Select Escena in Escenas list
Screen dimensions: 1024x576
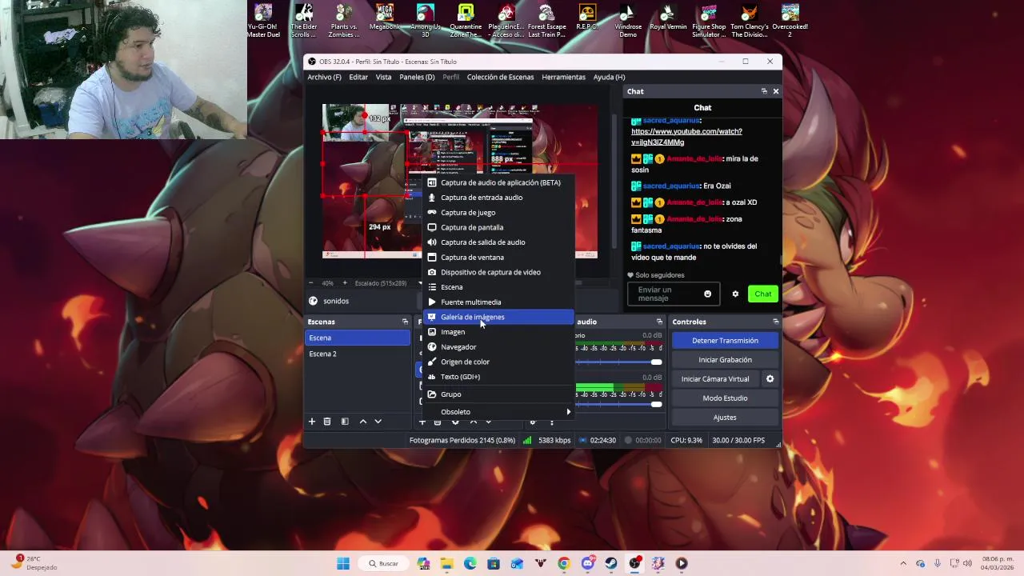358,338
